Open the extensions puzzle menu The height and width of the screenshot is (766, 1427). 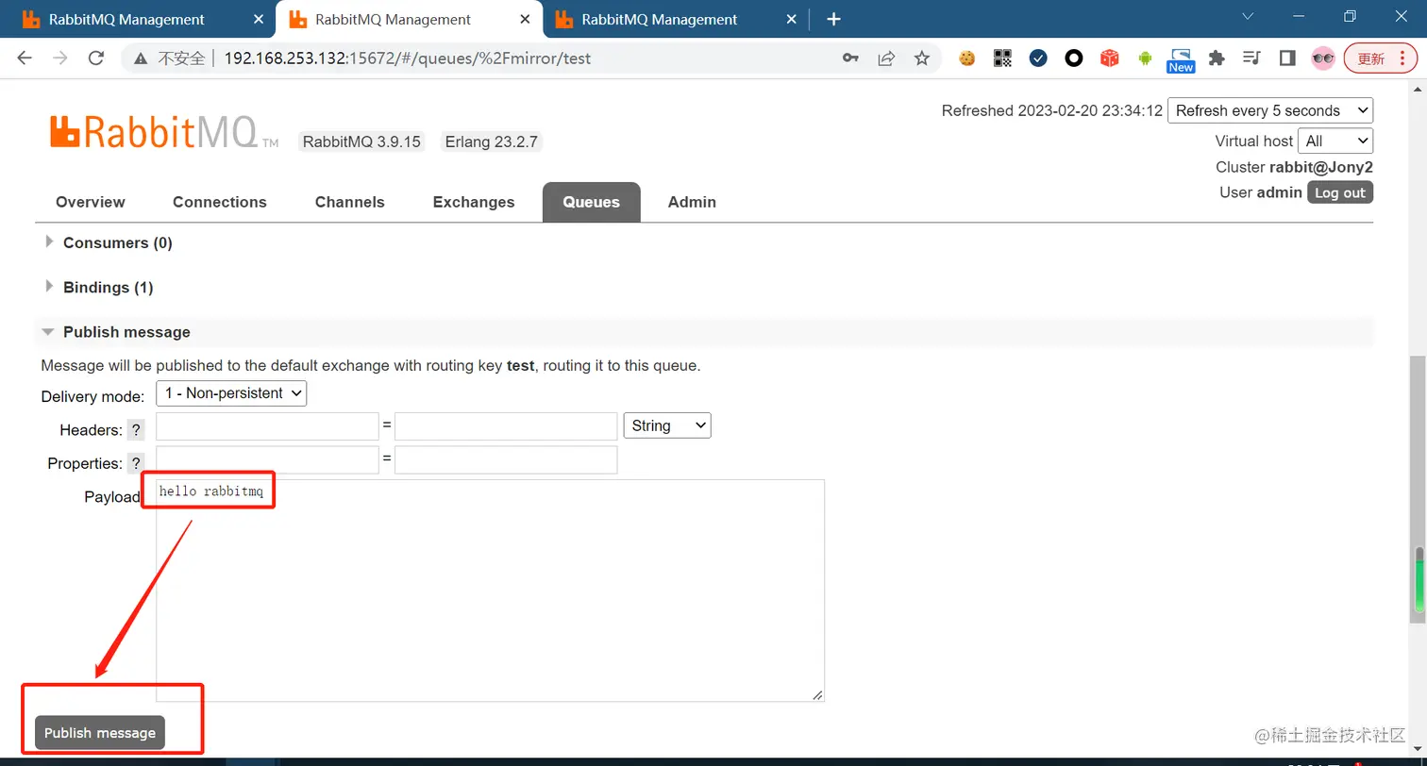[x=1217, y=58]
